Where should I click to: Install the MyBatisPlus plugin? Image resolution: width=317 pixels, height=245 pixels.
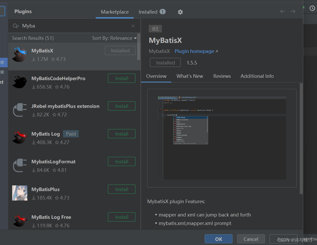coord(122,189)
